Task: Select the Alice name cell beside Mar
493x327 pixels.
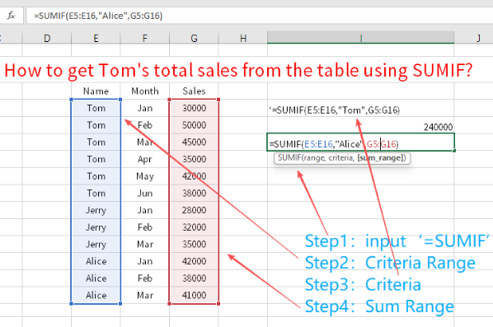Action: tap(96, 295)
